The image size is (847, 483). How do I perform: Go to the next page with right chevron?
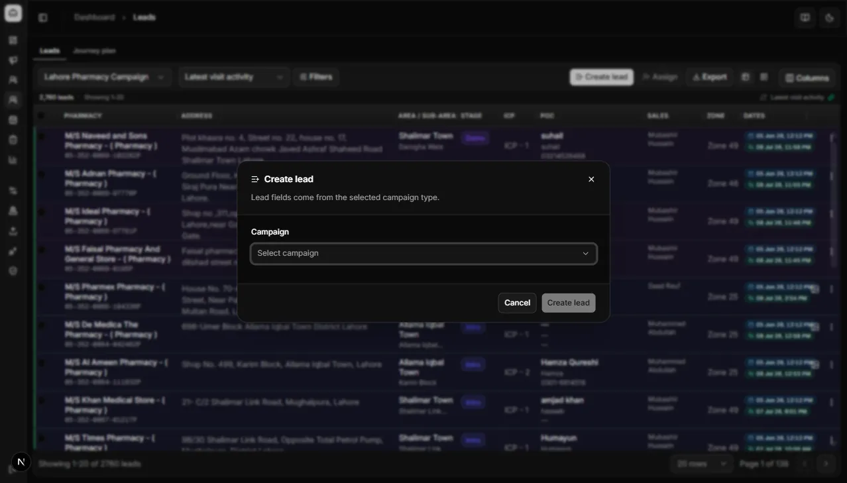tap(826, 464)
